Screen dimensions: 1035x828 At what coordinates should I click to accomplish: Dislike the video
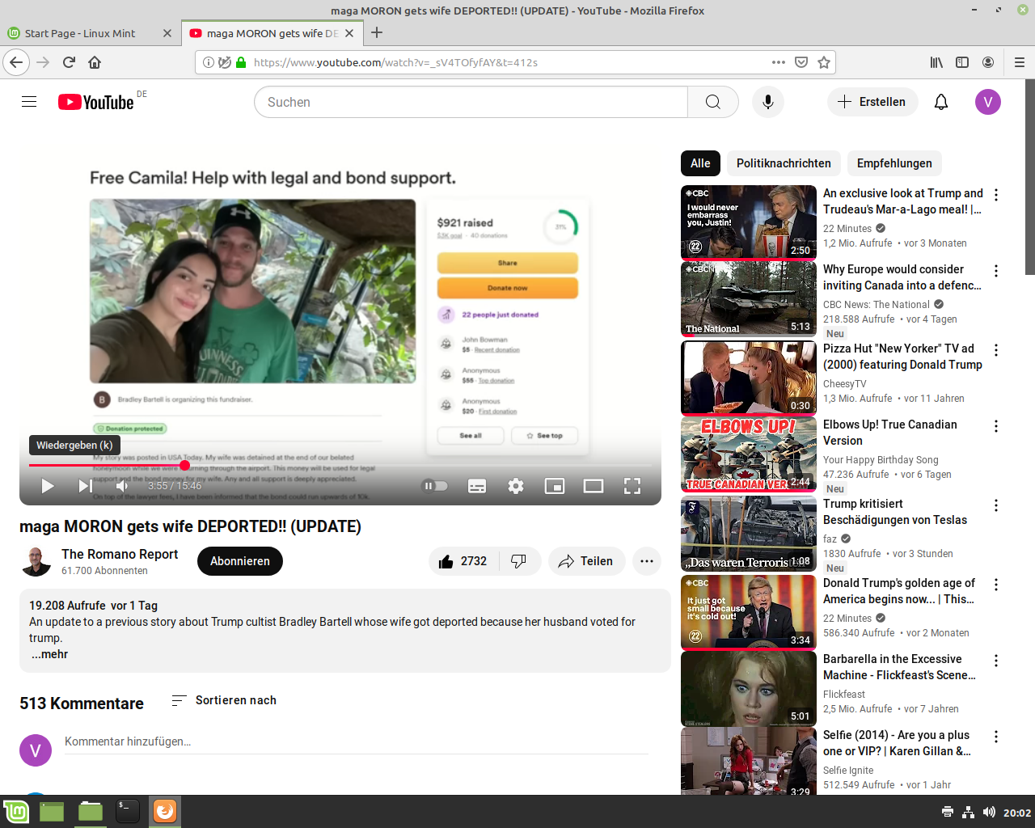pos(520,561)
